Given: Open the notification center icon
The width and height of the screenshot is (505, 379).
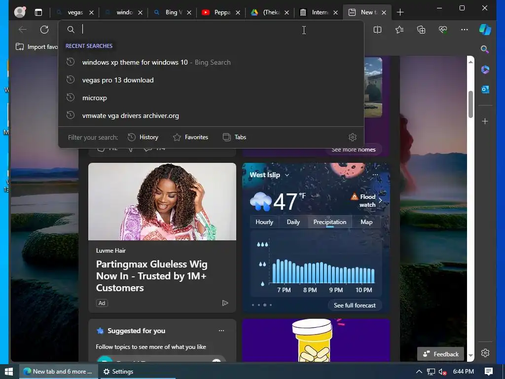Looking at the screenshot, I should tap(489, 372).
